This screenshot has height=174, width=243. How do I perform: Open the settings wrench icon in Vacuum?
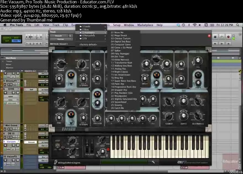pos(153,162)
